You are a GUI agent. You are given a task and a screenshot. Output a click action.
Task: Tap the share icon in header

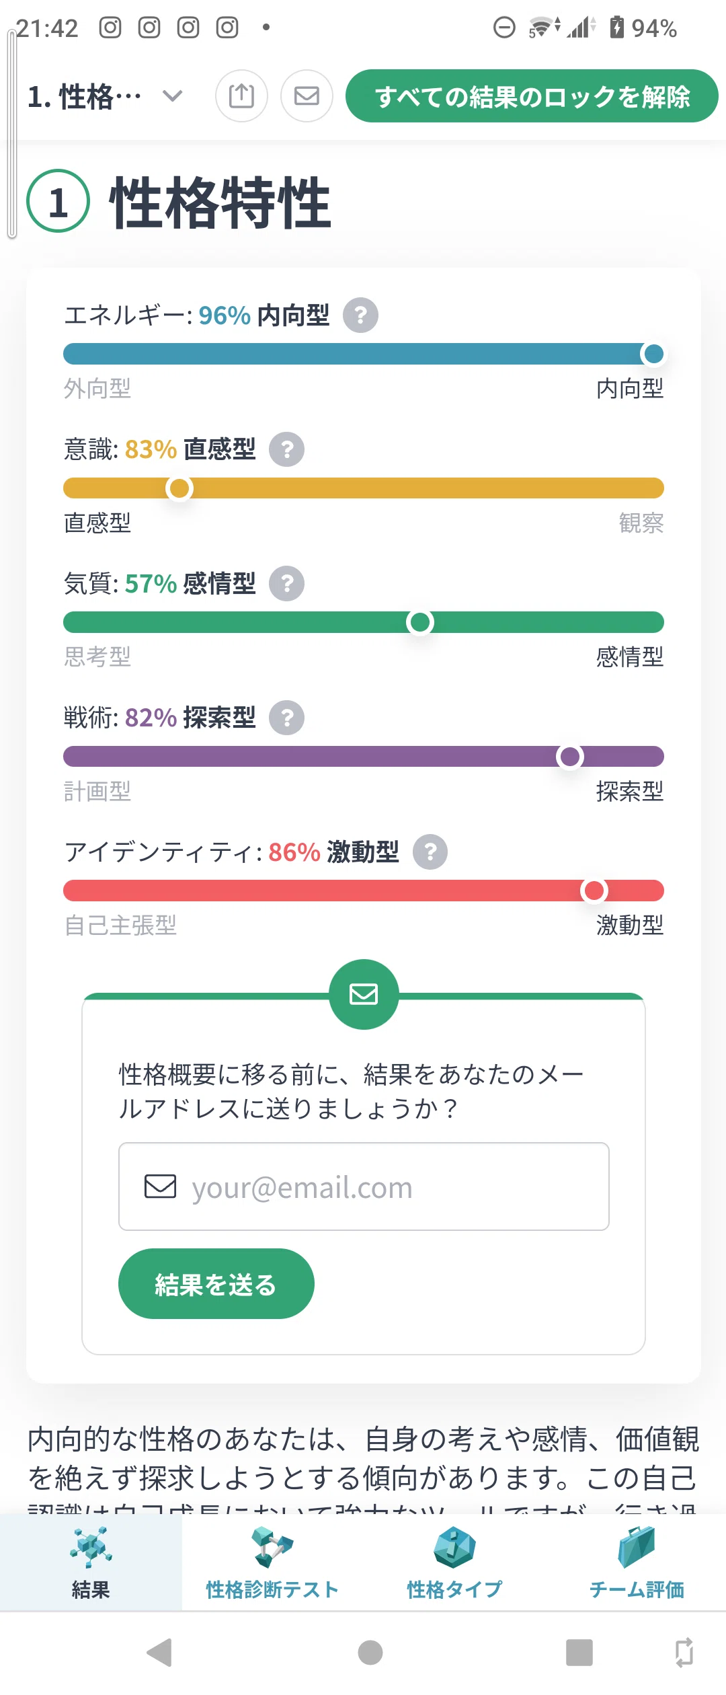coord(241,96)
